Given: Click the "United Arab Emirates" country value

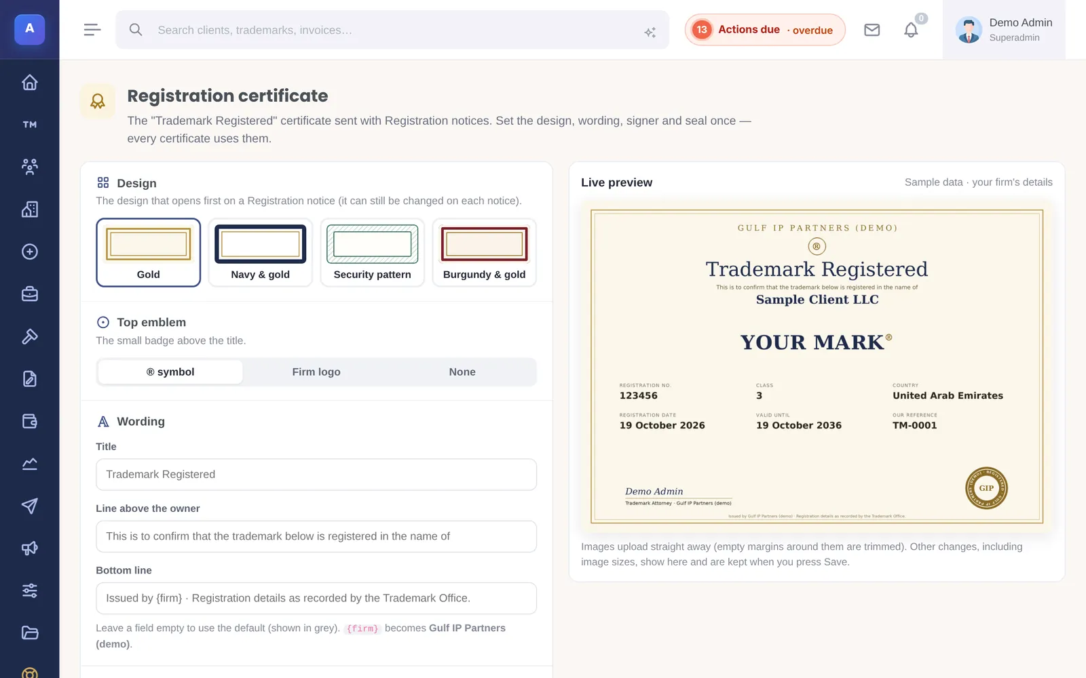Looking at the screenshot, I should (948, 396).
